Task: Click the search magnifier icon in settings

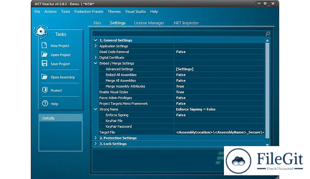Action: [267, 34]
